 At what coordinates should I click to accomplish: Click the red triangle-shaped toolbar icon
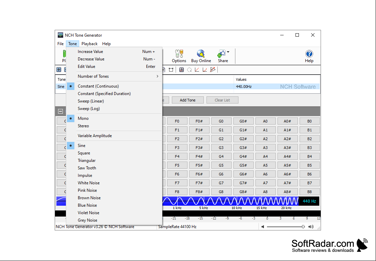[213, 70]
